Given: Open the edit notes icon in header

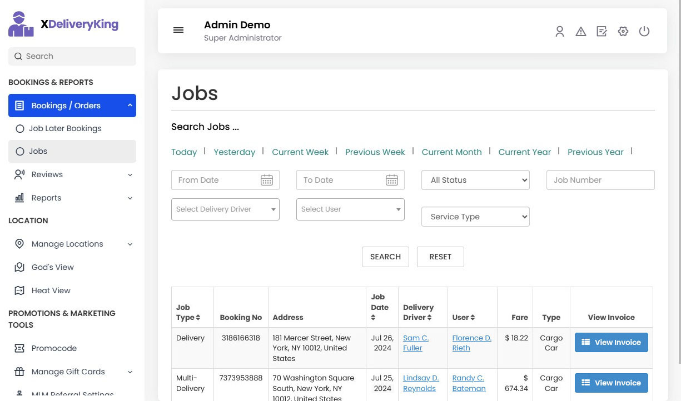Looking at the screenshot, I should (602, 32).
